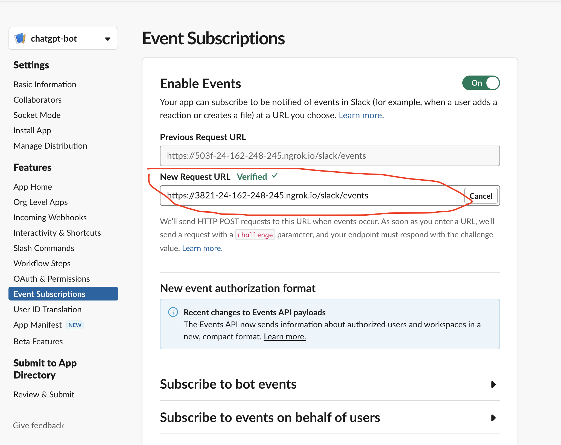This screenshot has height=445, width=561.
Task: Open Learn more link in Events API payloads notice
Action: 285,336
